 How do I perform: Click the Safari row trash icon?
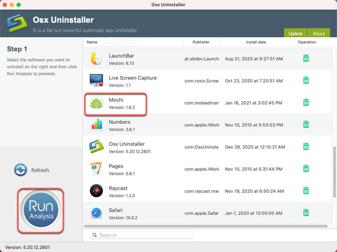306,213
